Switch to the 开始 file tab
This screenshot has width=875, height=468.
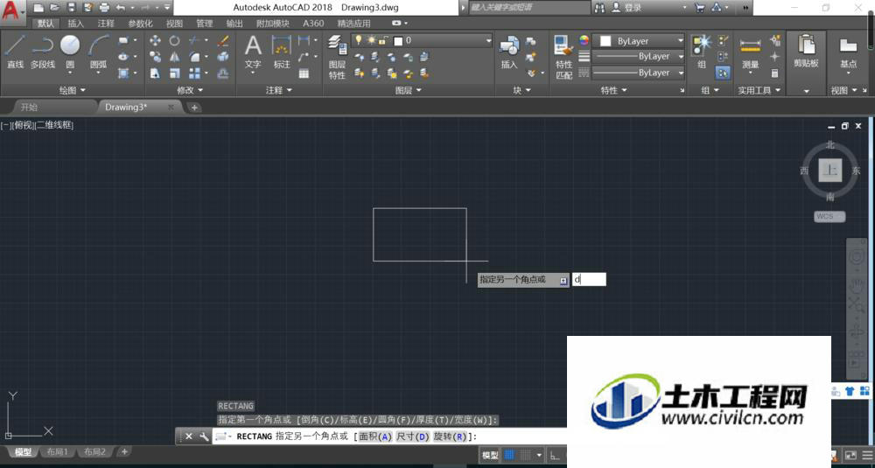click(29, 107)
